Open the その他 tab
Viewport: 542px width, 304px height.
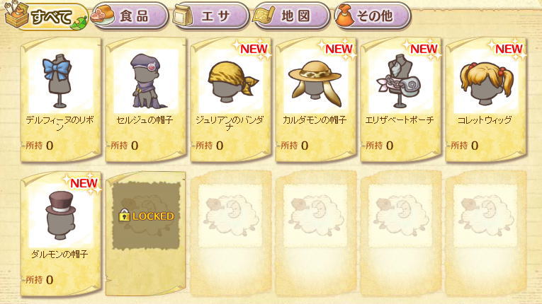[x=372, y=16]
